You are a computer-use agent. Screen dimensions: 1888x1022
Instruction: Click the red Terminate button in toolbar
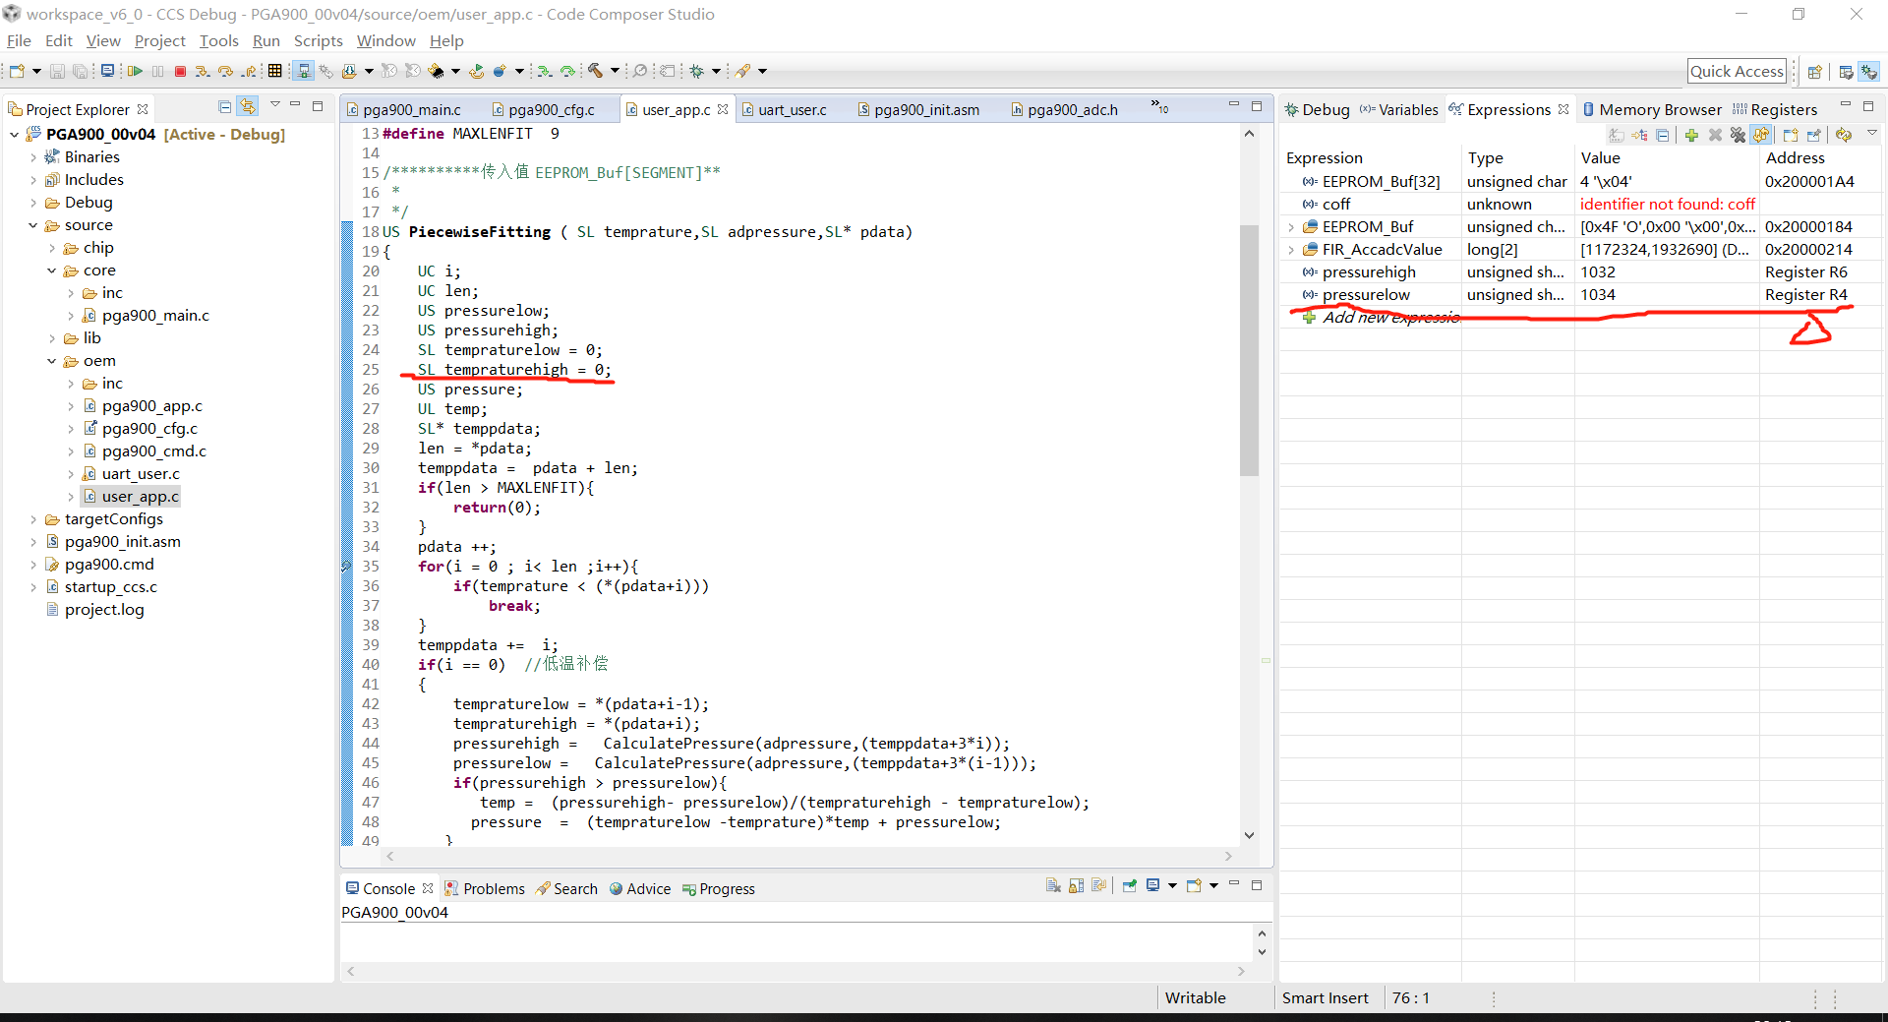[181, 71]
